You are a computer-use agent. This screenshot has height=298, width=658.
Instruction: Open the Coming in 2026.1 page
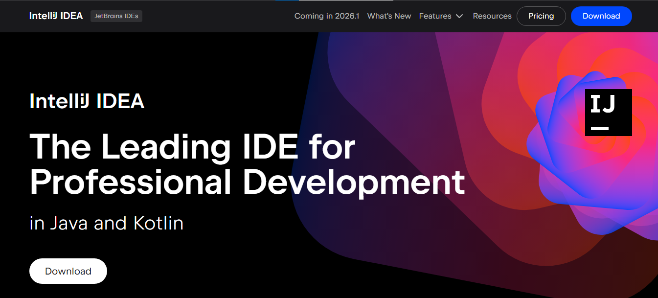point(327,16)
